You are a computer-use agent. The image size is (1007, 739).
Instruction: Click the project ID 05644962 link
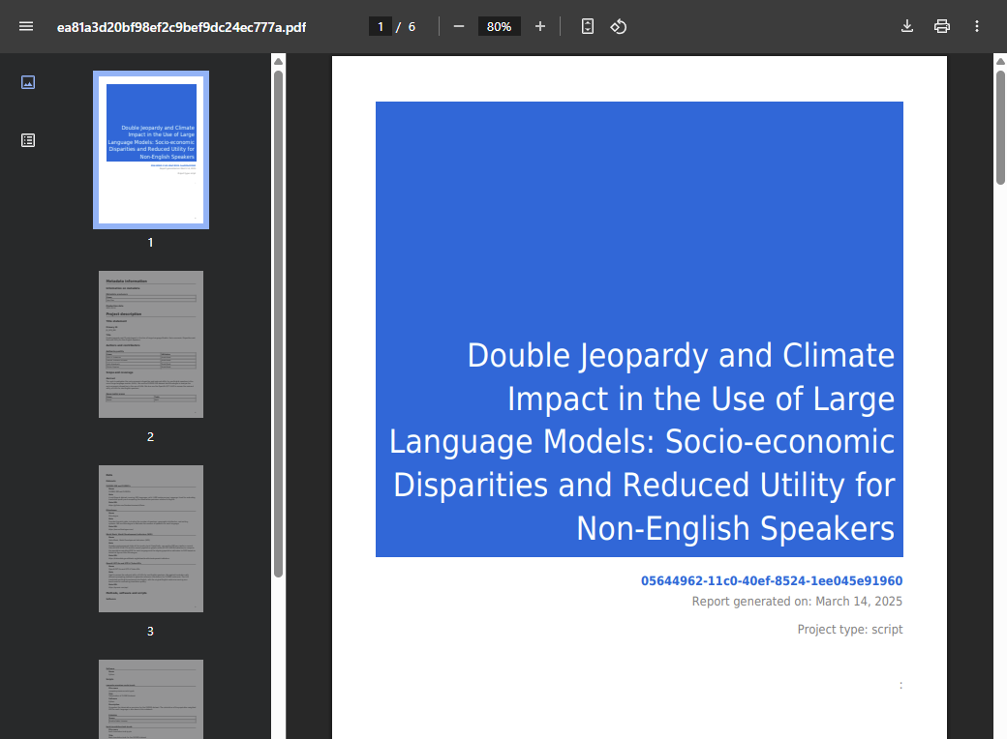(x=771, y=581)
